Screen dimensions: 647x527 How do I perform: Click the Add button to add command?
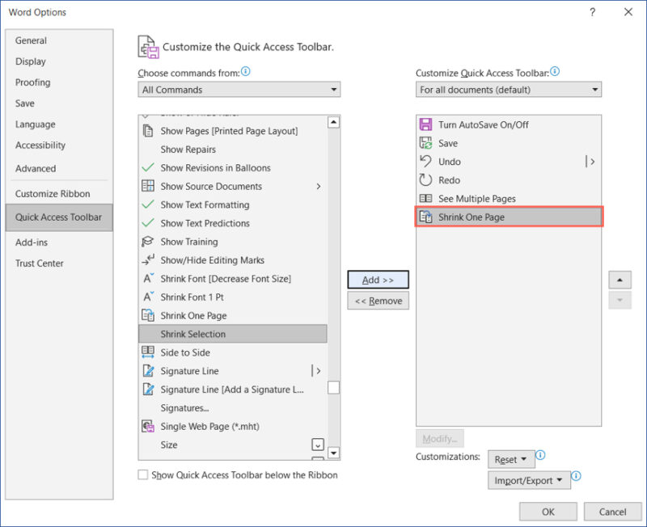[378, 279]
